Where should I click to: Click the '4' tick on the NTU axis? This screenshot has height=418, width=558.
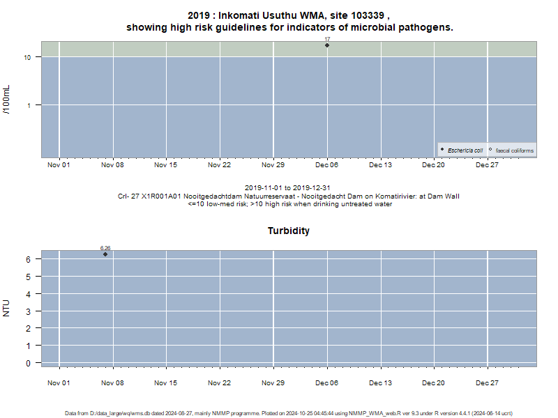click(x=28, y=294)
